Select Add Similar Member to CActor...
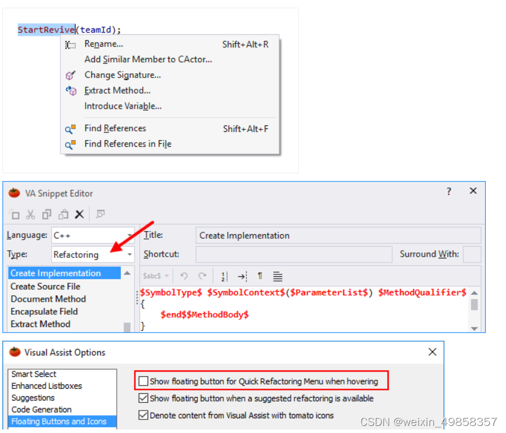Viewport: 506px width, 433px height. 170,60
